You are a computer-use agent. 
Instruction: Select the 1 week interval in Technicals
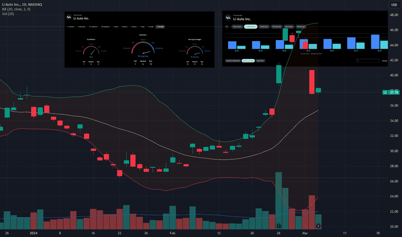[151, 27]
